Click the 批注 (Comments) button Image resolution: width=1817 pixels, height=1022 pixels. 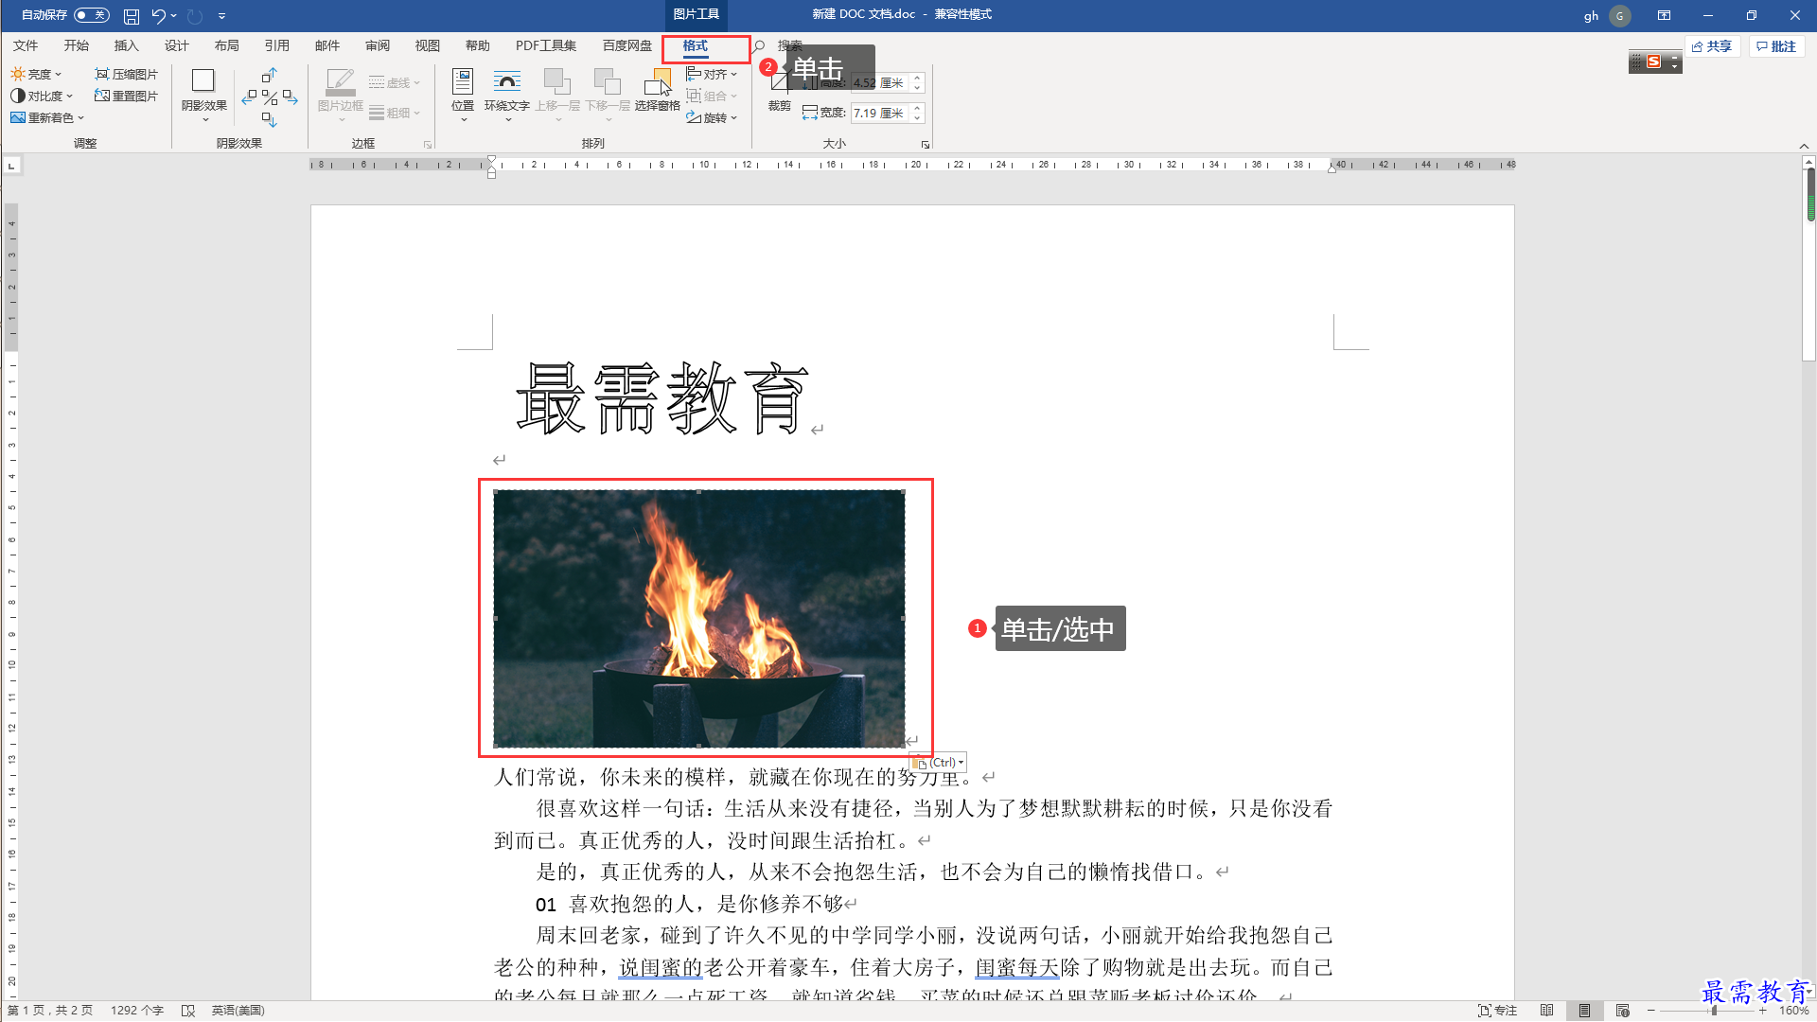(1776, 46)
